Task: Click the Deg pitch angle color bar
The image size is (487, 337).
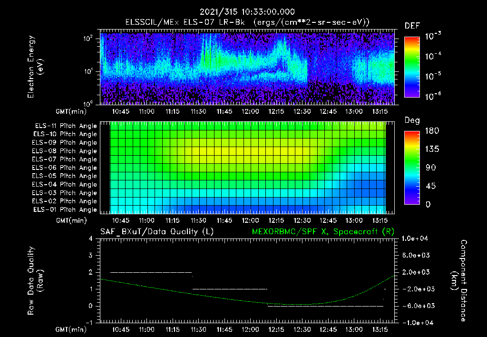Action: [x=412, y=168]
